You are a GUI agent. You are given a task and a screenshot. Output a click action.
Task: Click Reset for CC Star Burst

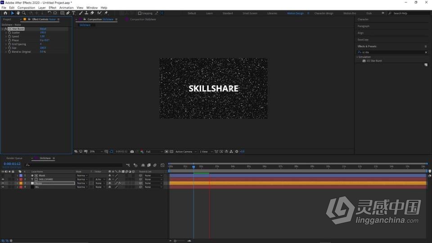[x=43, y=29]
